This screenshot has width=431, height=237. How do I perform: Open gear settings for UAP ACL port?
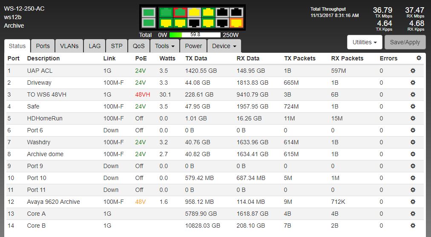(x=413, y=71)
